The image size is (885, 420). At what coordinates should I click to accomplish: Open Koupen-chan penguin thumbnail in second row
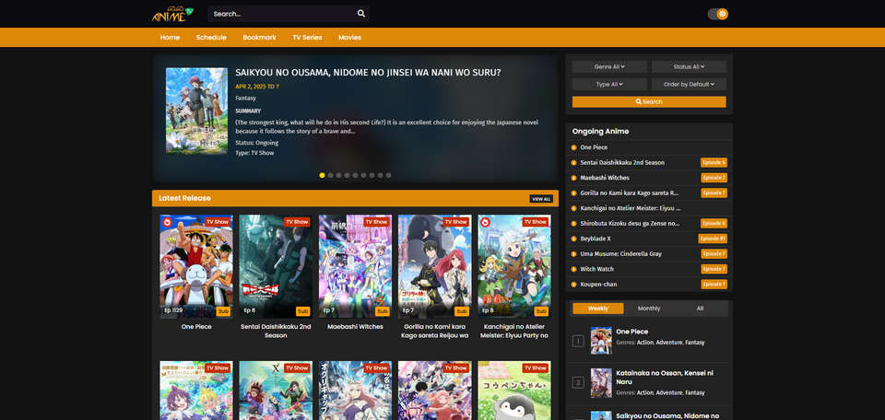(x=514, y=391)
